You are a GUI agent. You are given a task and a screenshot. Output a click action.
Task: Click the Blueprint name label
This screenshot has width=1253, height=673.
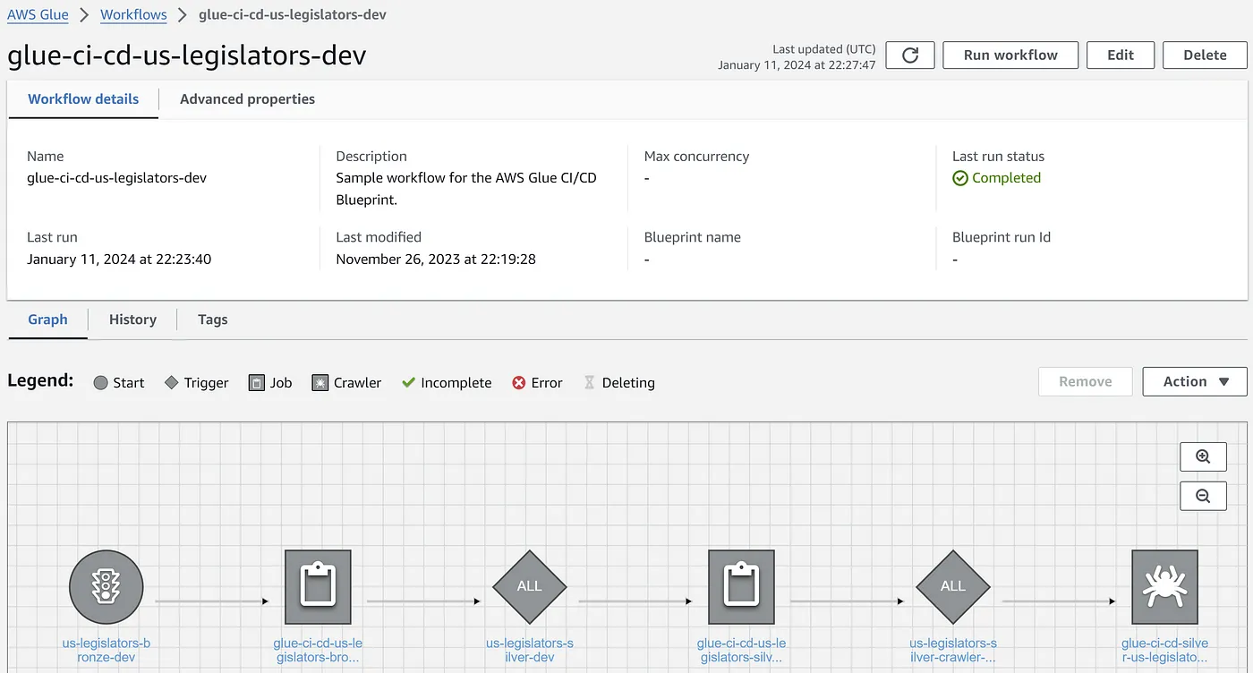click(693, 238)
